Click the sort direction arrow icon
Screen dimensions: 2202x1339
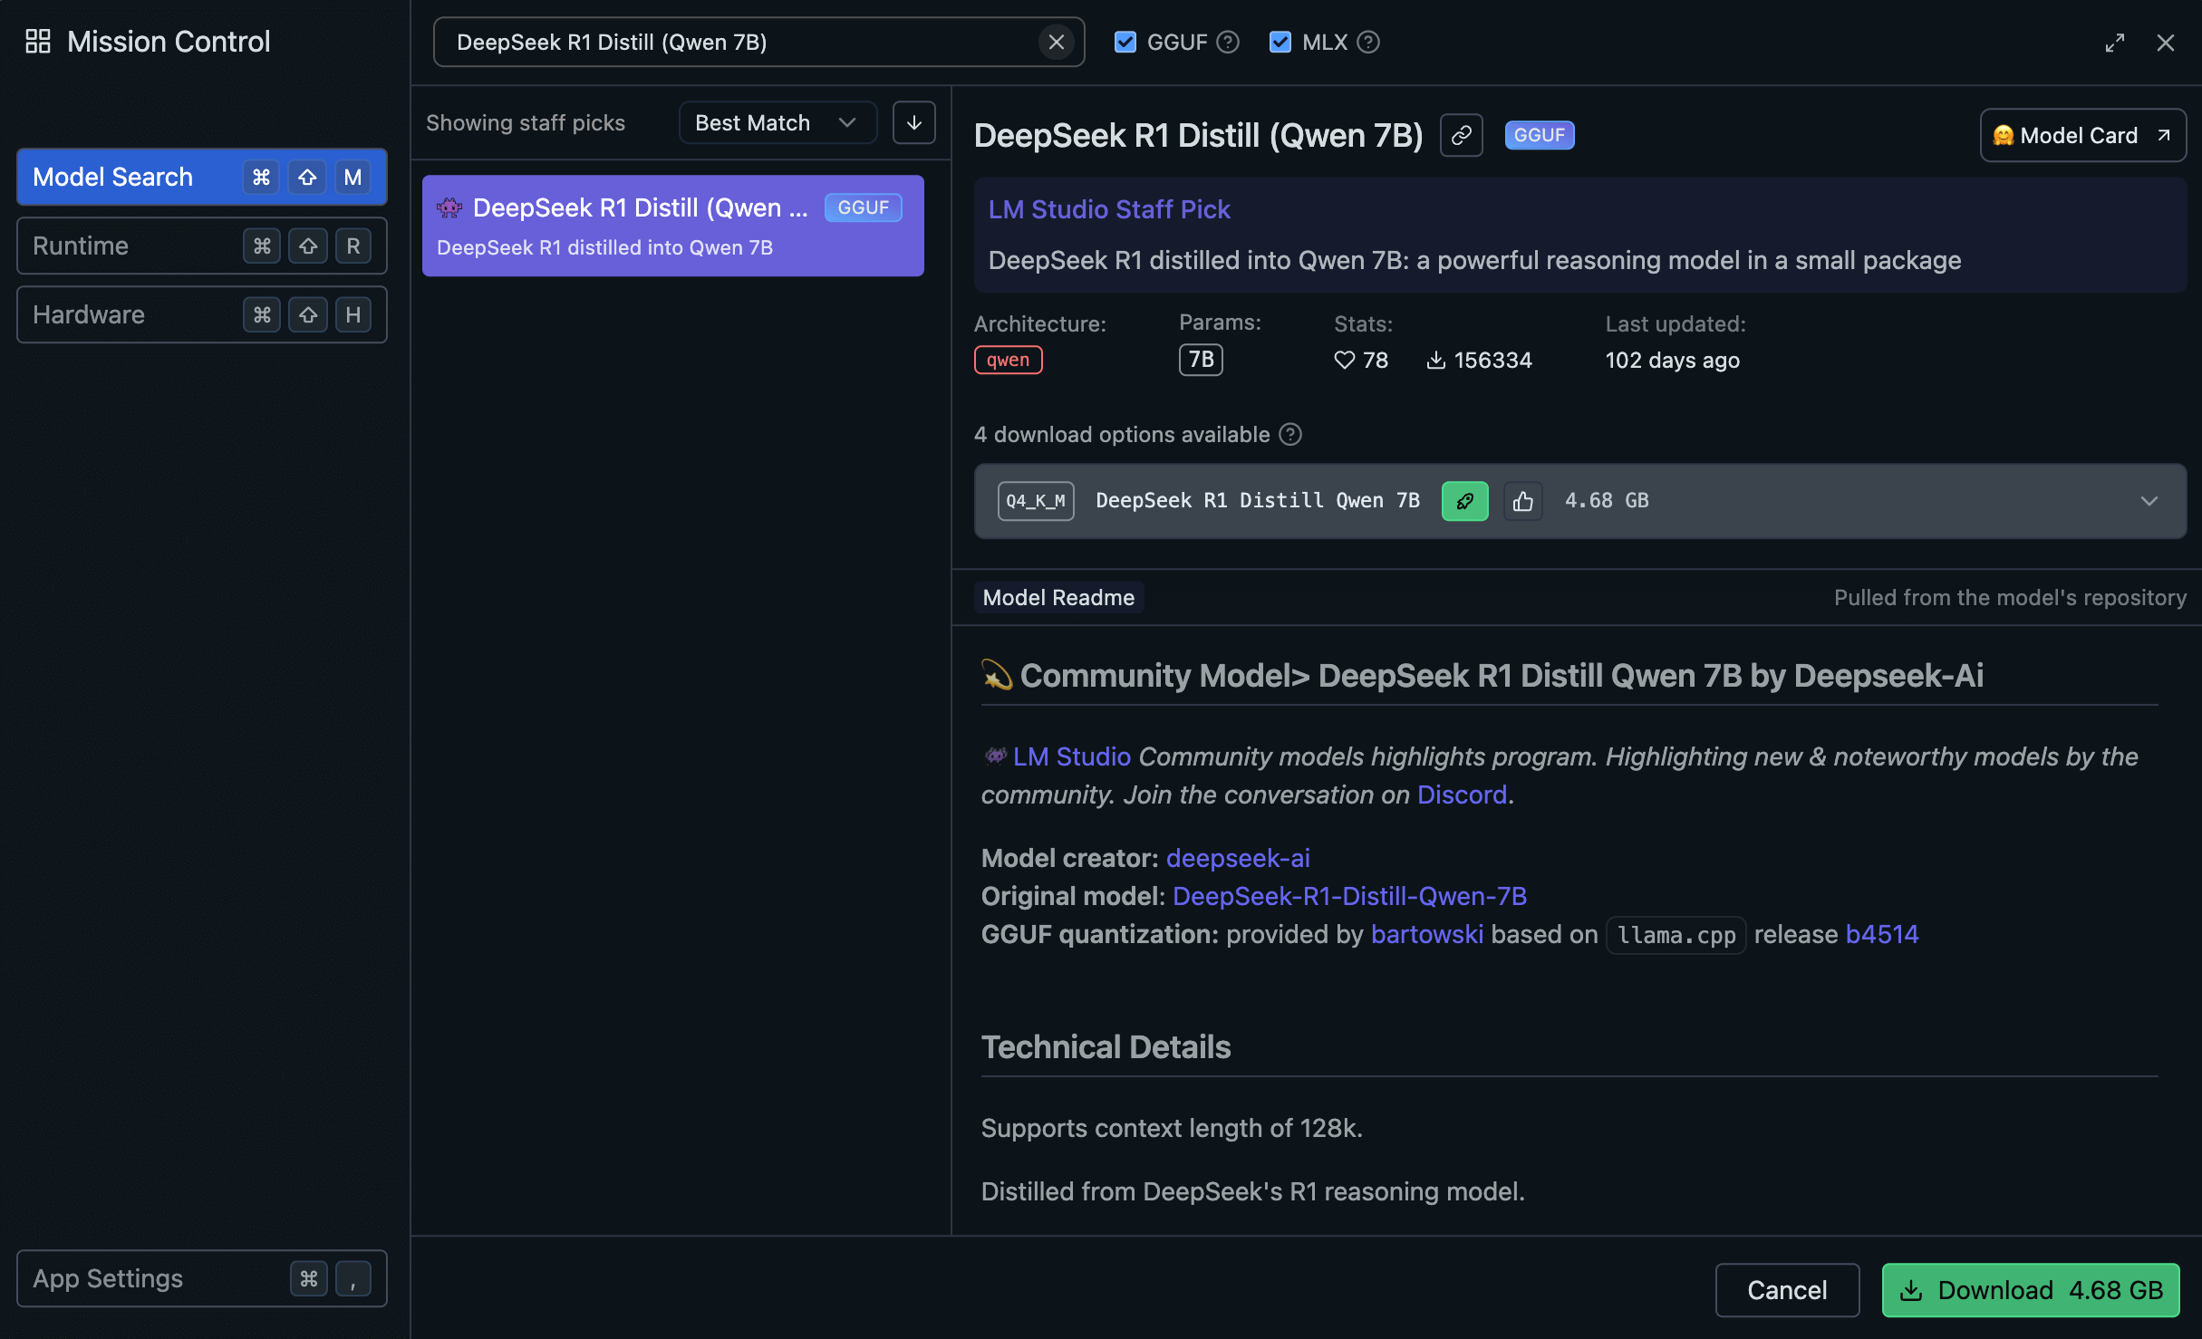pos(913,122)
